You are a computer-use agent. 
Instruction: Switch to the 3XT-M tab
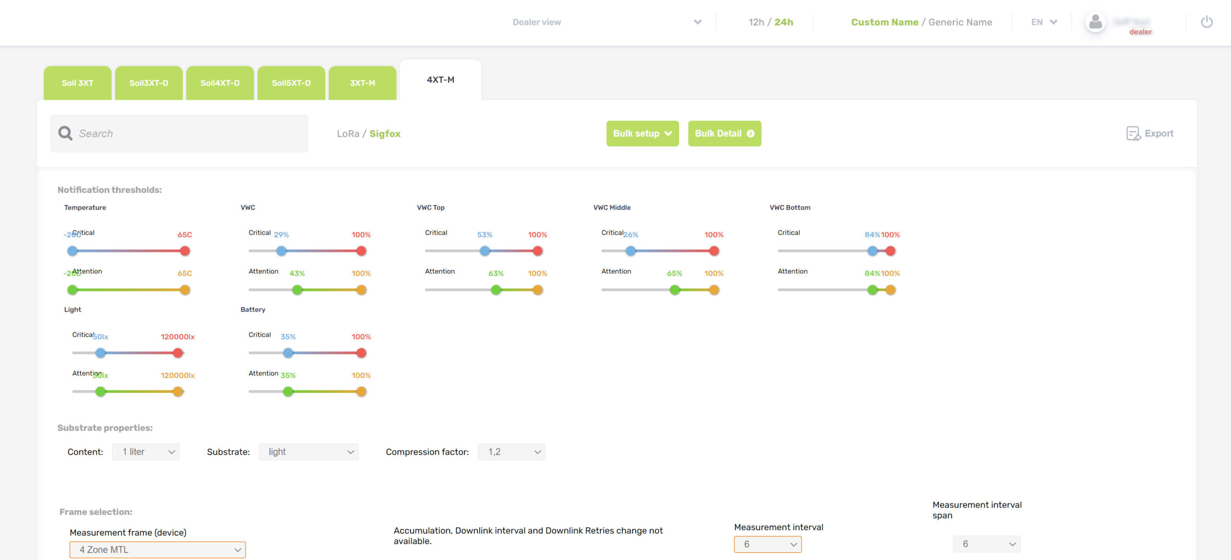click(363, 83)
